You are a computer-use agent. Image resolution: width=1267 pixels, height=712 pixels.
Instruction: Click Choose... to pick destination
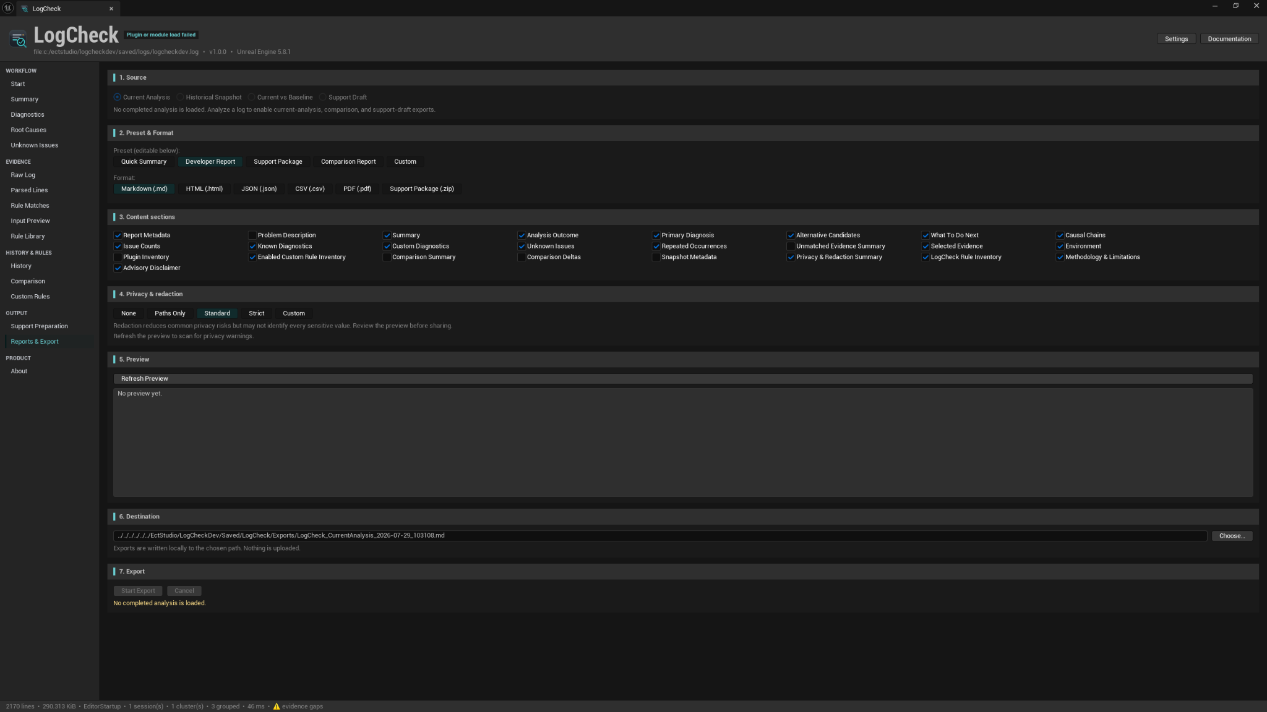pyautogui.click(x=1232, y=536)
